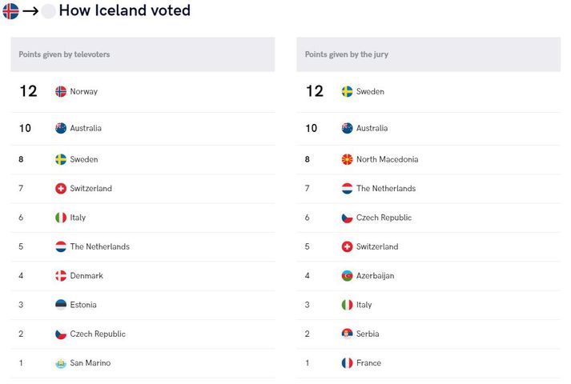
Task: Click the Norway flag icon
Action: click(61, 92)
